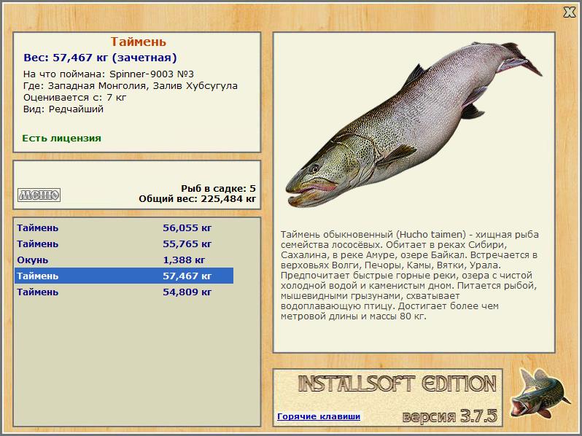Click the Общий вес: 225,484 кг text
This screenshot has height=436, width=582.
point(197,198)
